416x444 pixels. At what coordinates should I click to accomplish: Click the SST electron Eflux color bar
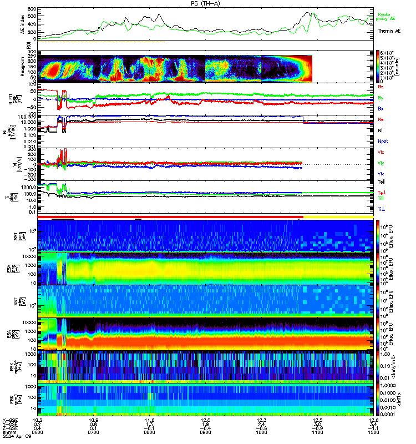tap(378, 301)
